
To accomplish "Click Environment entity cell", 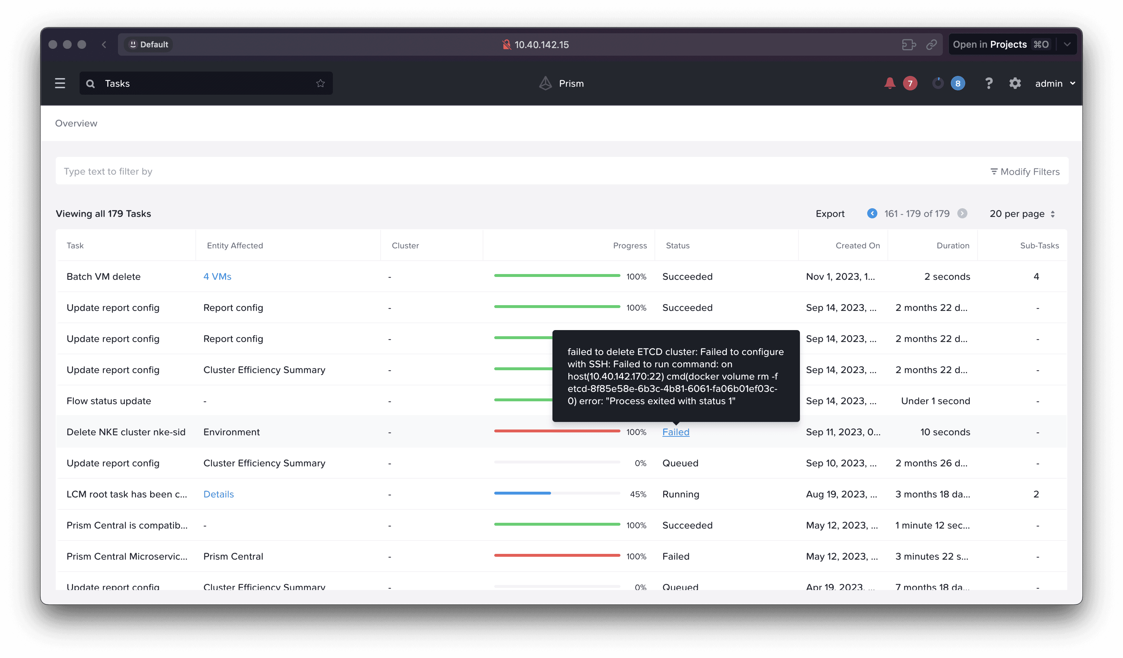I will click(231, 432).
